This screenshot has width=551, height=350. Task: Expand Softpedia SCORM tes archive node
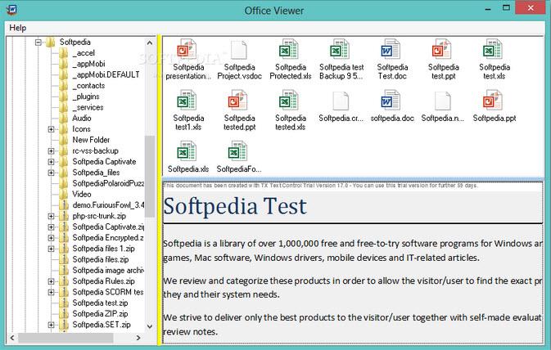[x=52, y=292]
